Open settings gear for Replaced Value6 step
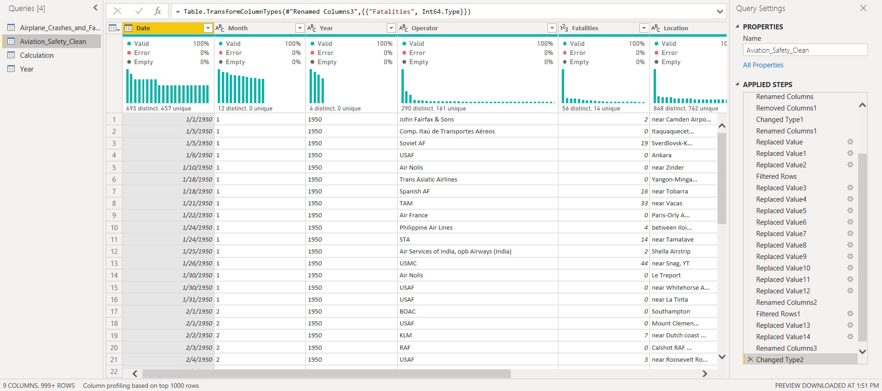The image size is (882, 391). (850, 222)
